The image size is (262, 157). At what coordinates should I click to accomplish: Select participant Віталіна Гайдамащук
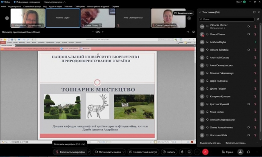(228, 73)
